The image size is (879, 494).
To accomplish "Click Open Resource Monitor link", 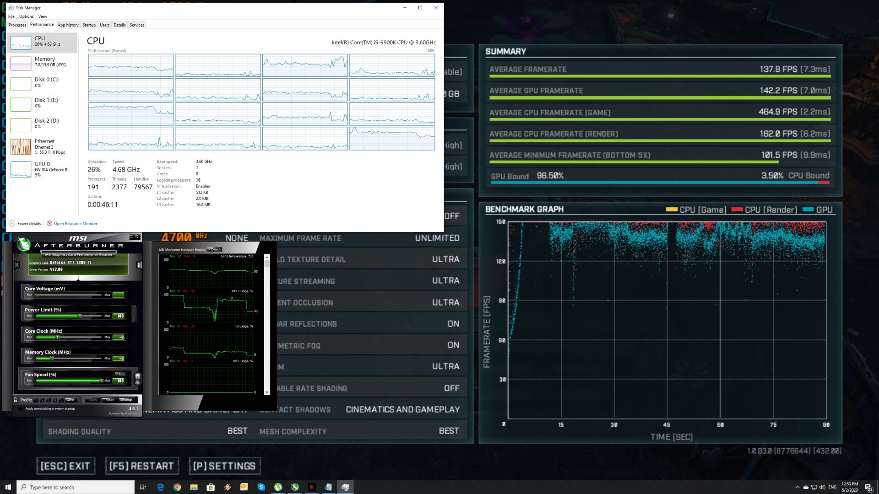I will 75,224.
